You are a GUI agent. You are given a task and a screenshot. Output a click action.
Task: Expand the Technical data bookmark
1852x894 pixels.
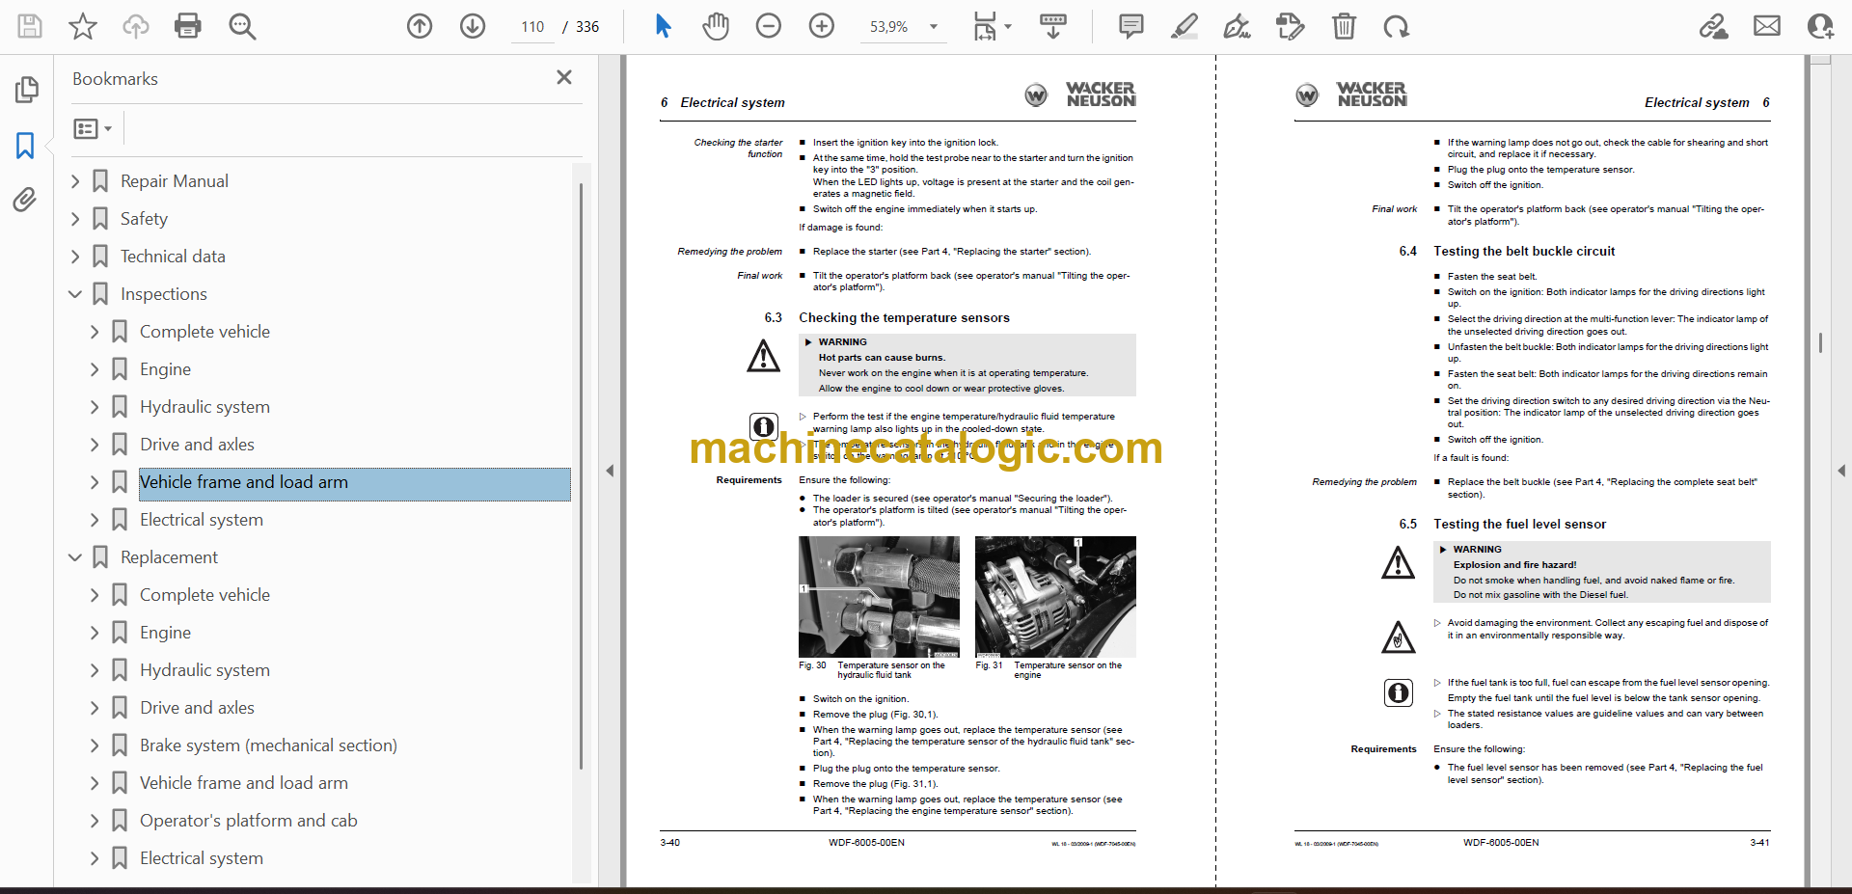(75, 257)
